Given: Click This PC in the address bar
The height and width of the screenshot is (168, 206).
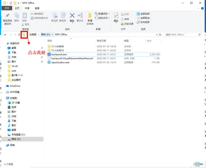Looking at the screenshot, I should click(x=33, y=34).
